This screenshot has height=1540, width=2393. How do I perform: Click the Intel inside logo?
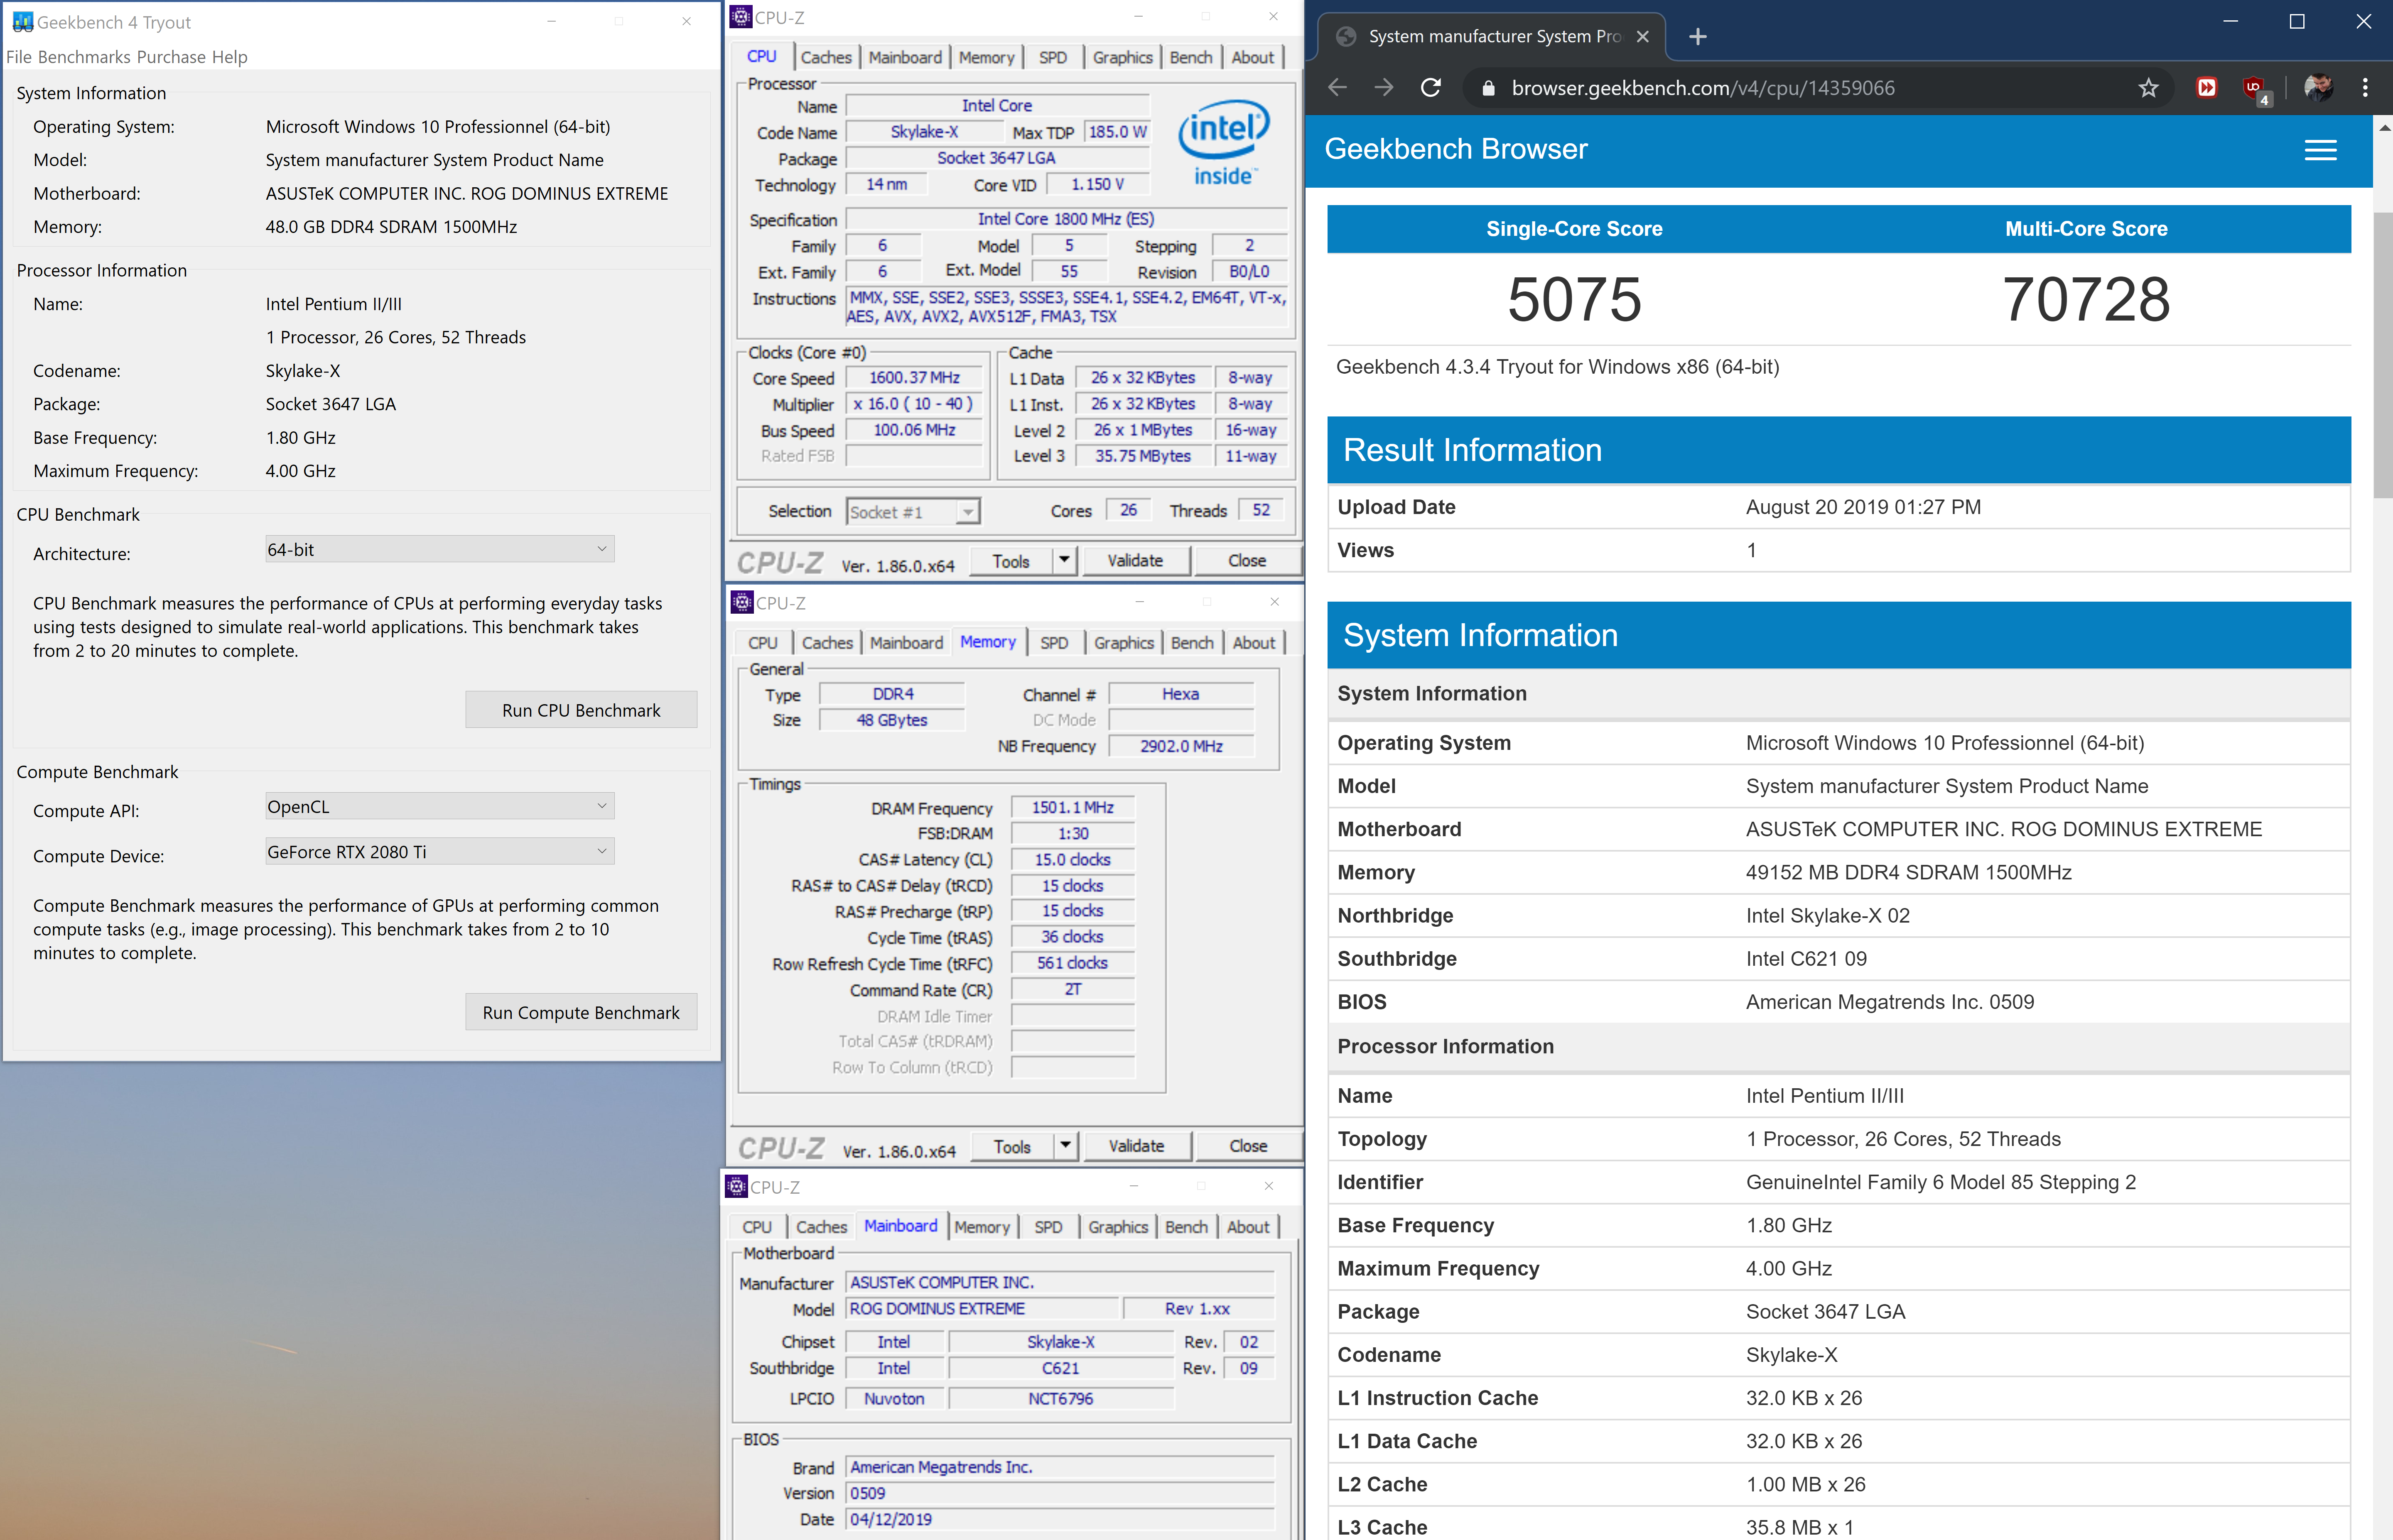pyautogui.click(x=1224, y=142)
